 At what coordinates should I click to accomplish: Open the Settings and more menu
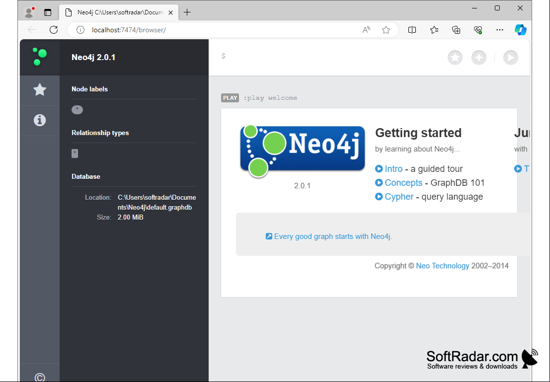pos(500,30)
